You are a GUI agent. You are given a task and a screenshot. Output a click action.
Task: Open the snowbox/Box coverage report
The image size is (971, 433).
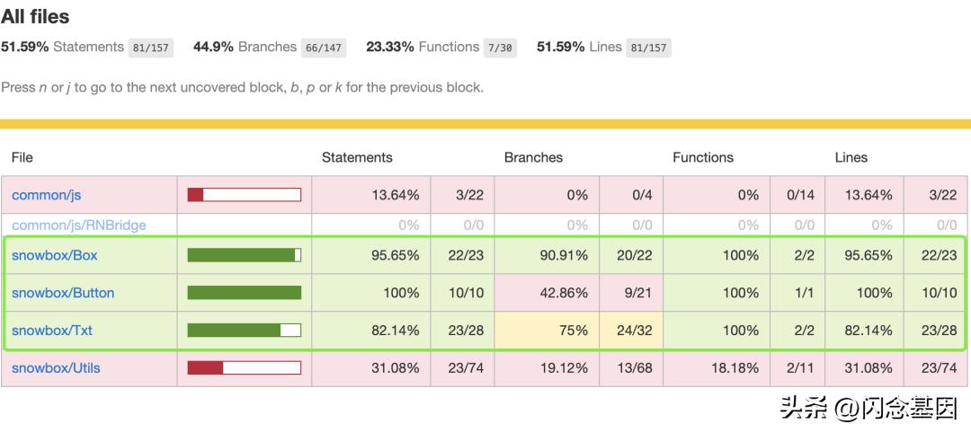click(54, 255)
